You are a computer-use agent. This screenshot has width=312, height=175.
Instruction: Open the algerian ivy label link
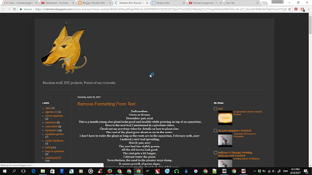click(51, 112)
